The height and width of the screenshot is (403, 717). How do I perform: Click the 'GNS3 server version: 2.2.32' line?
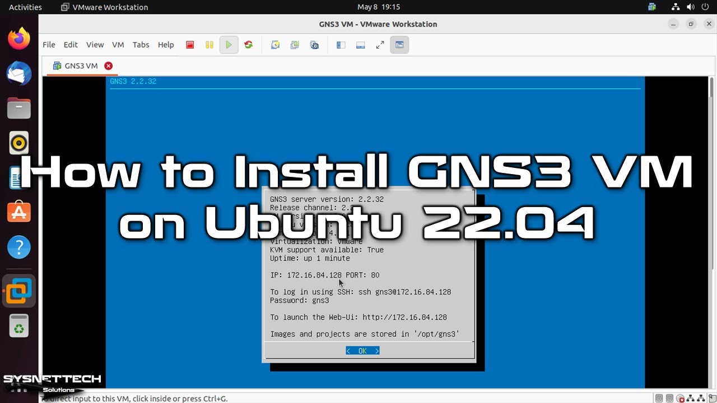click(327, 199)
